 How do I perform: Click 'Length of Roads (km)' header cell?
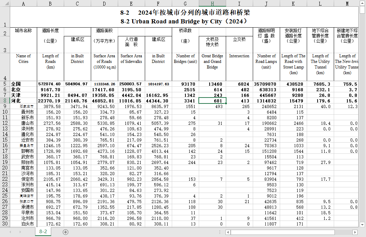(50, 67)
